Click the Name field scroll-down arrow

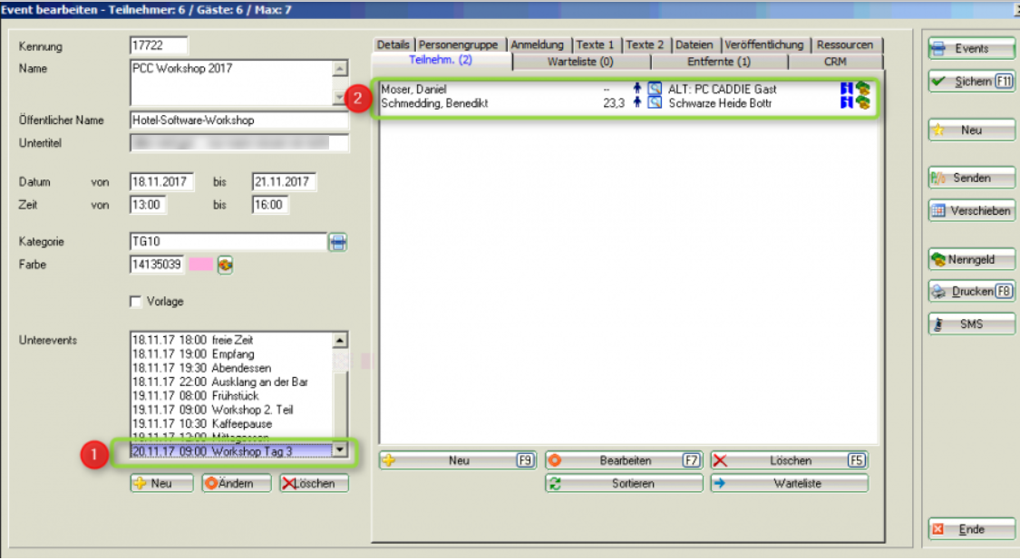click(340, 97)
